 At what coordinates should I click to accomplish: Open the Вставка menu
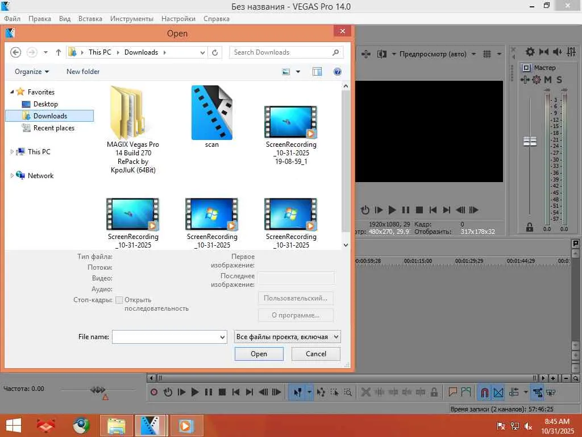pyautogui.click(x=90, y=19)
